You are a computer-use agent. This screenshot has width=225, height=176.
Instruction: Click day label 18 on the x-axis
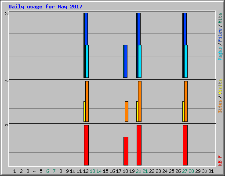[x=125, y=171]
